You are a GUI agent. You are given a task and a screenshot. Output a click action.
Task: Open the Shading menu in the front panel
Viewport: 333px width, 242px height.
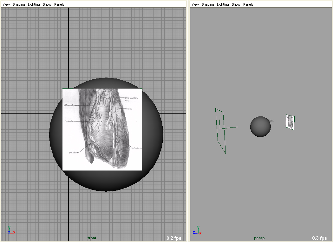[x=19, y=4]
